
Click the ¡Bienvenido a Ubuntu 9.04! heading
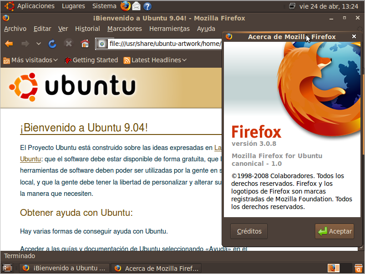pos(84,128)
